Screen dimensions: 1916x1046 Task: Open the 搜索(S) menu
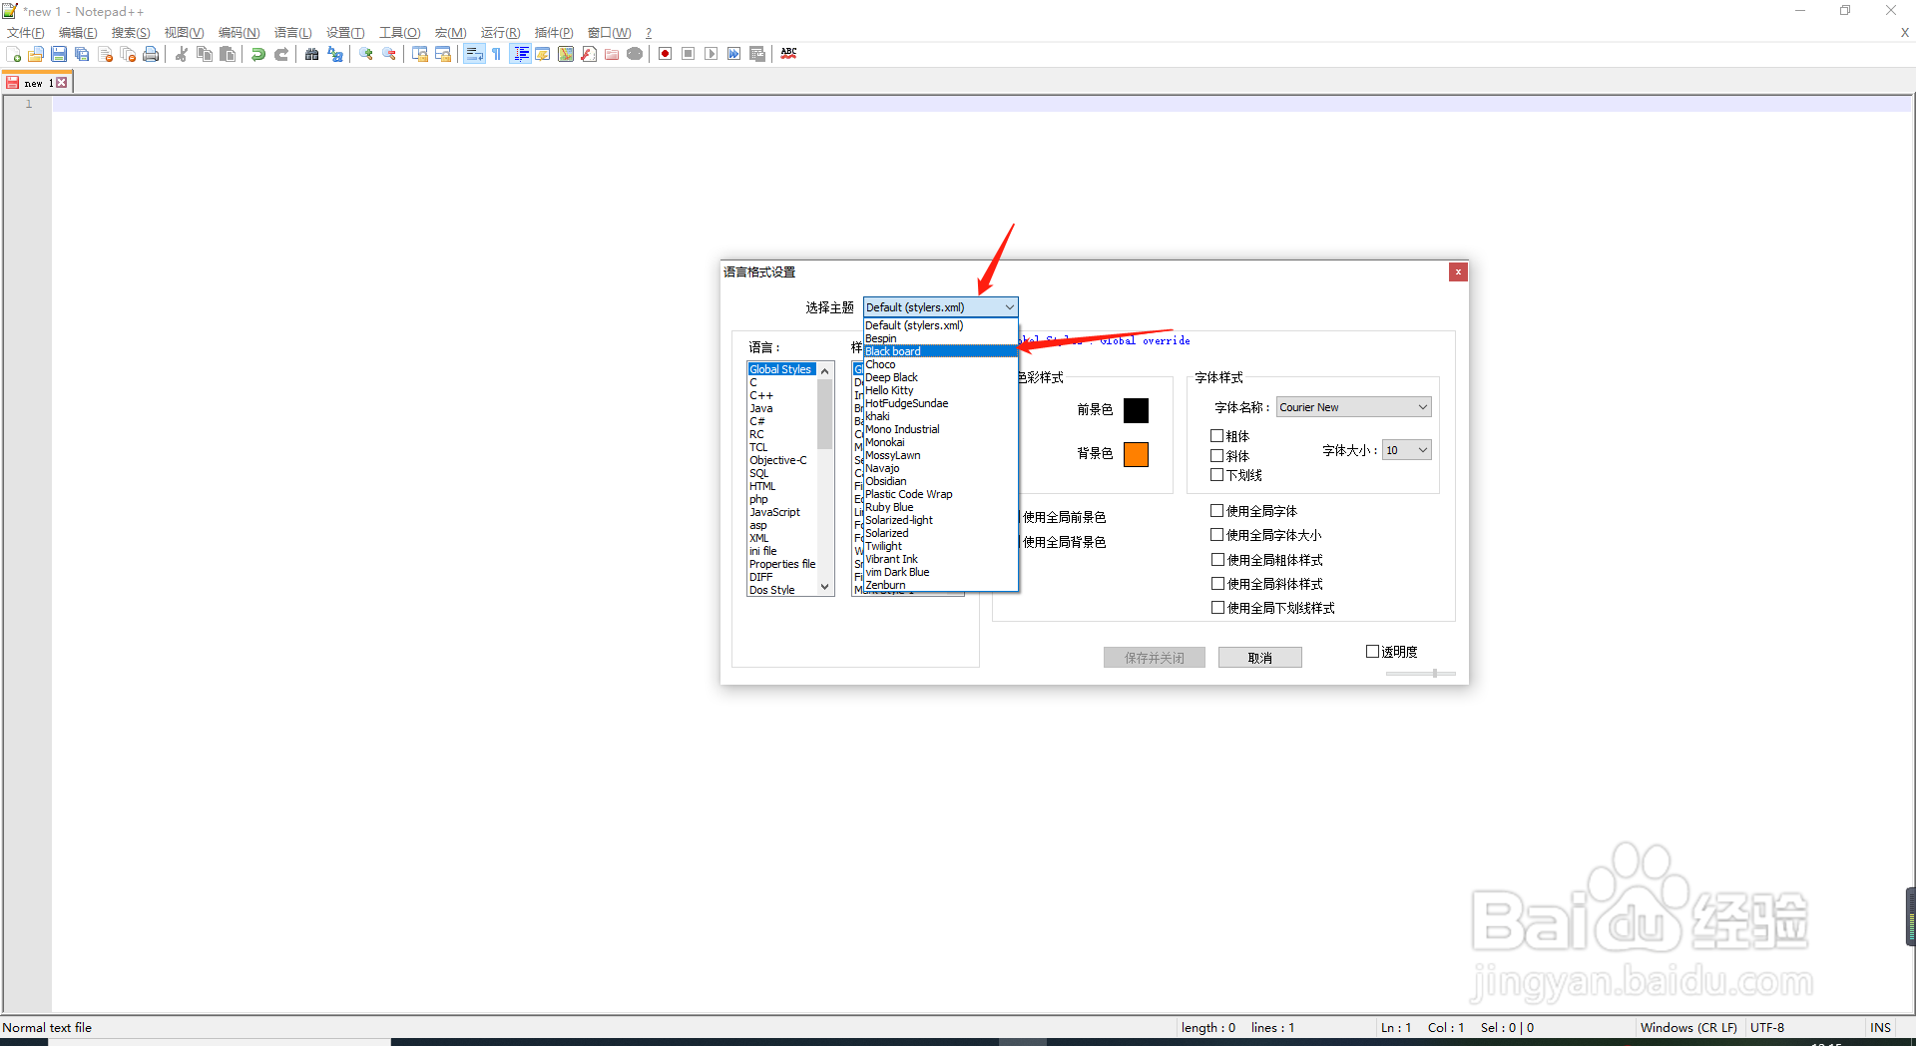coord(131,33)
